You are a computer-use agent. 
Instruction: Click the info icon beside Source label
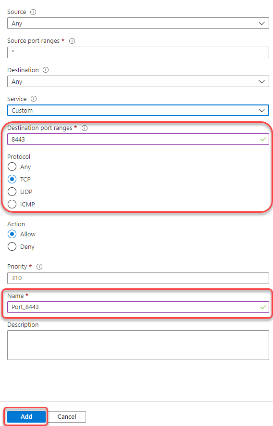33,12
